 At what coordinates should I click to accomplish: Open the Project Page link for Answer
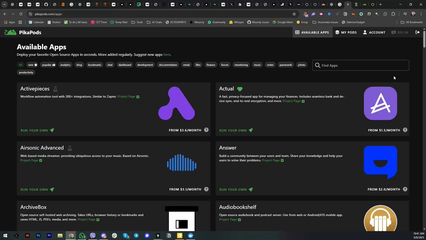273,160
